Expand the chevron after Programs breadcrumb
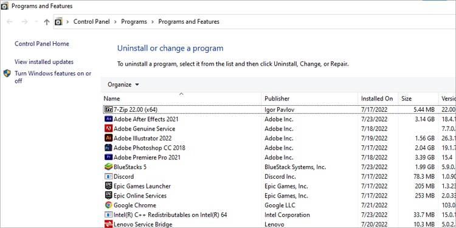The image size is (456, 228). [153, 22]
